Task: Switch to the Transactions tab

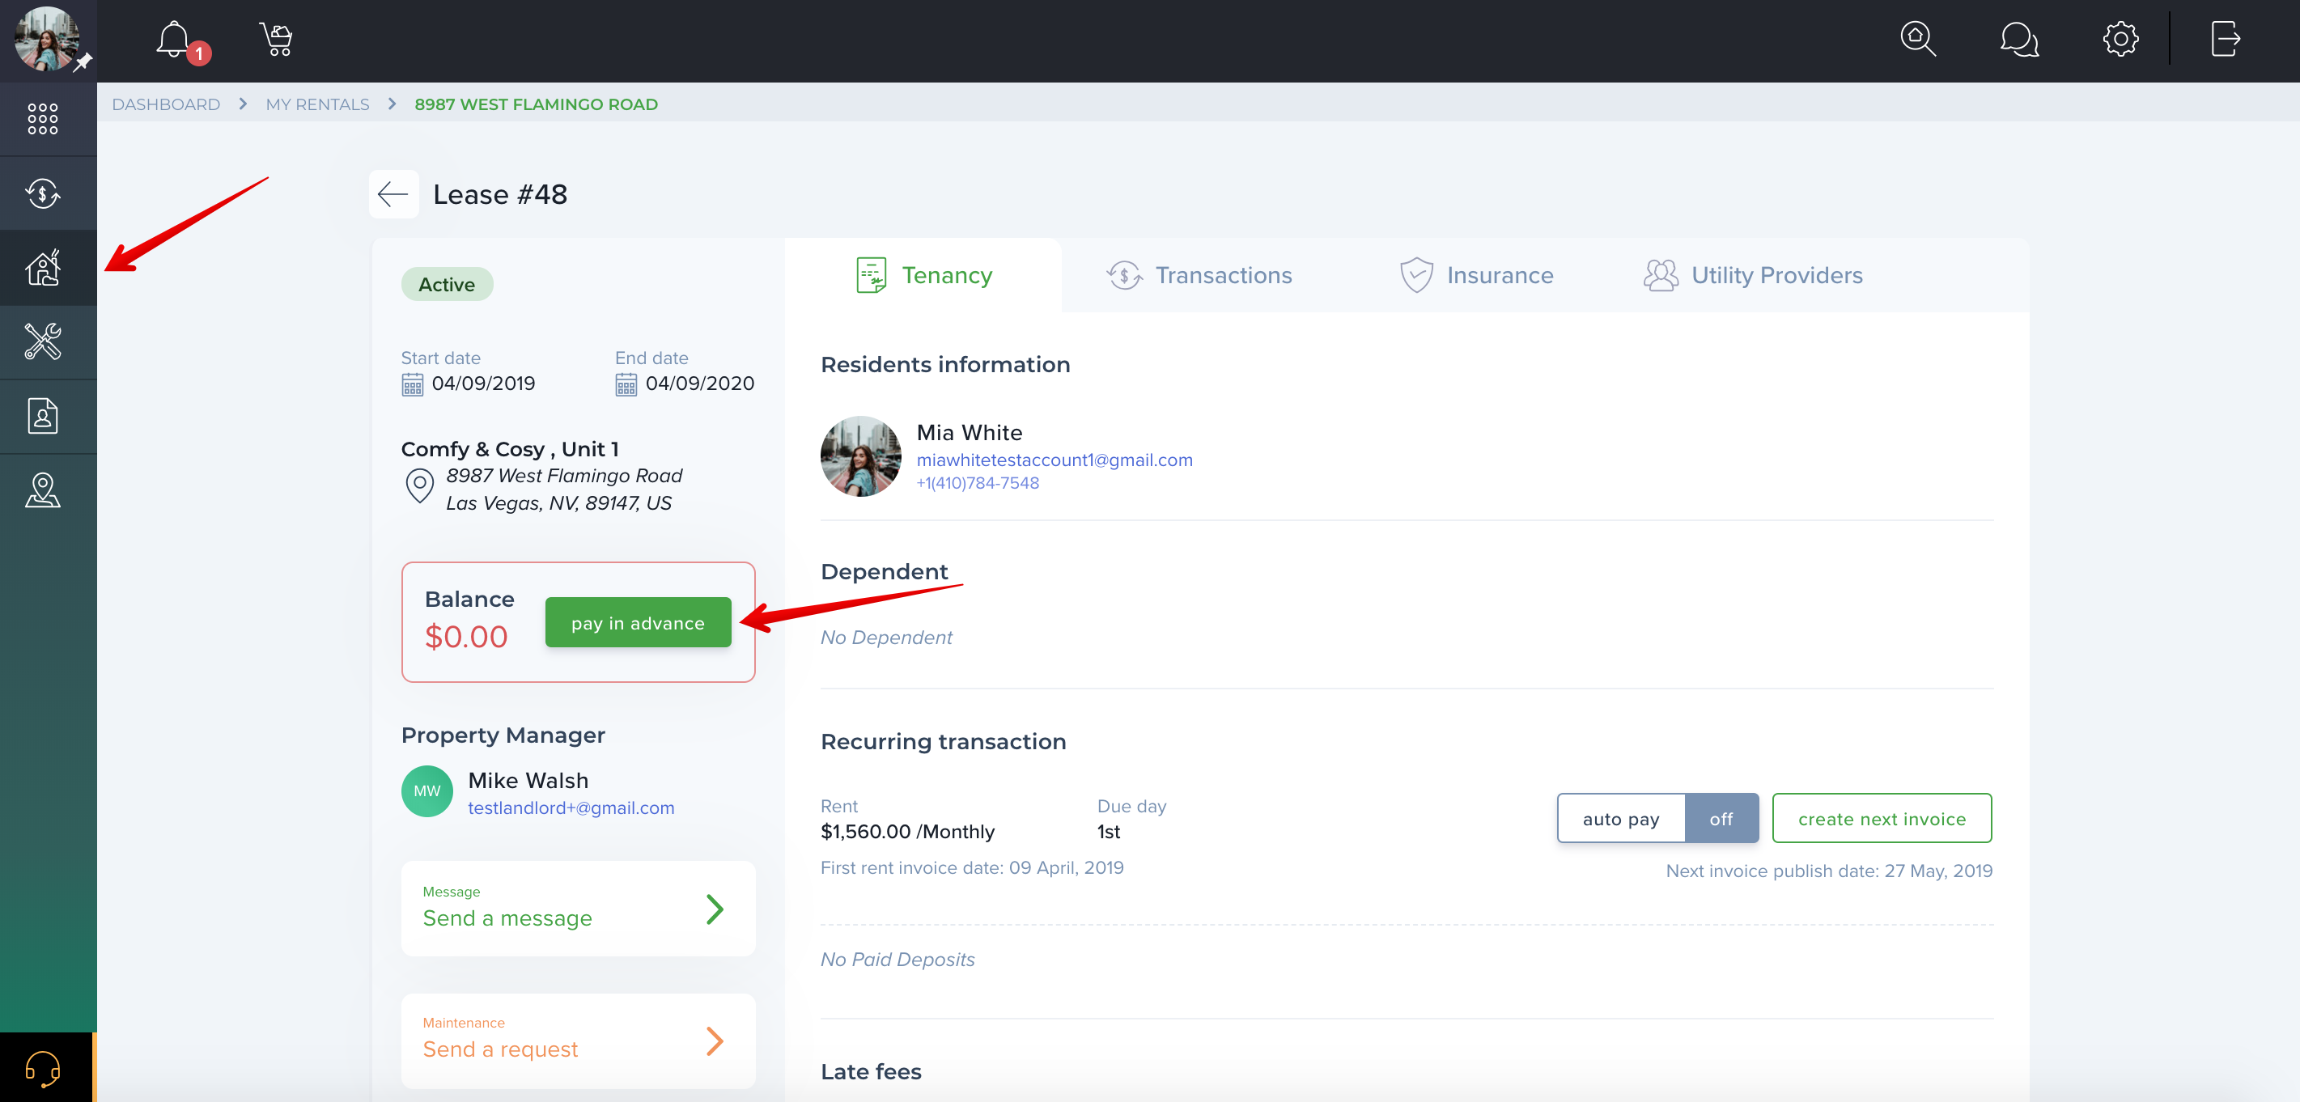Action: coord(1224,274)
